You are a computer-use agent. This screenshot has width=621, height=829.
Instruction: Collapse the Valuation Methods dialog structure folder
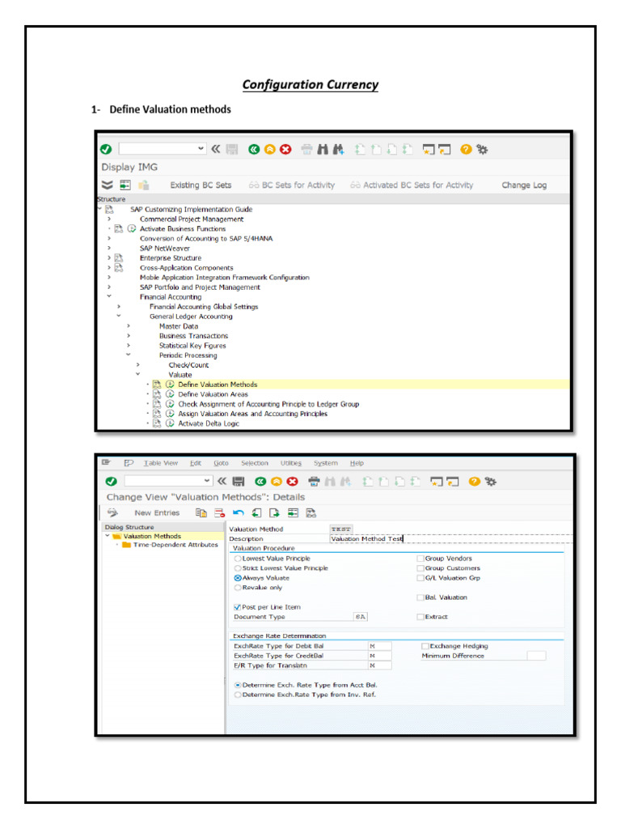pos(108,536)
